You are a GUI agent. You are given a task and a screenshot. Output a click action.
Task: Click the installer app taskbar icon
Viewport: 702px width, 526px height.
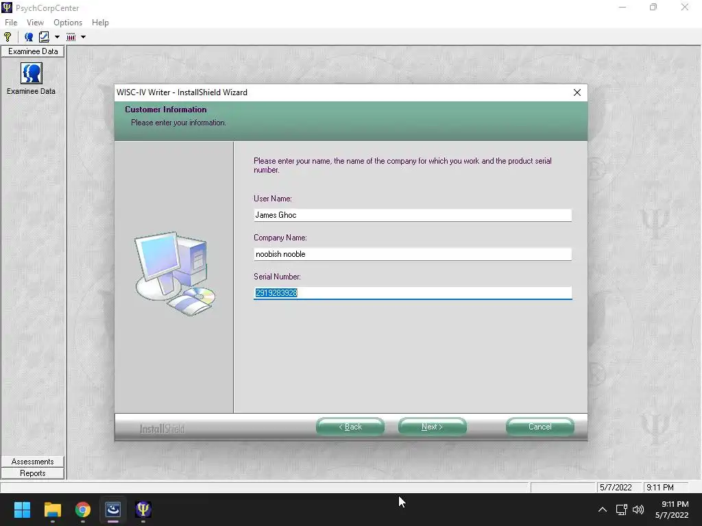tap(113, 510)
